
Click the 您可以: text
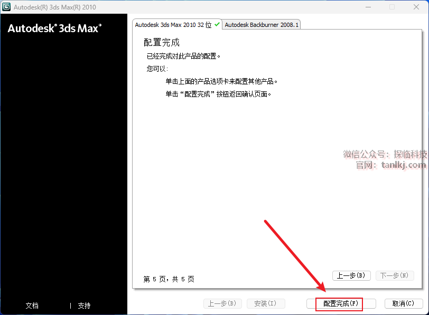tap(157, 69)
